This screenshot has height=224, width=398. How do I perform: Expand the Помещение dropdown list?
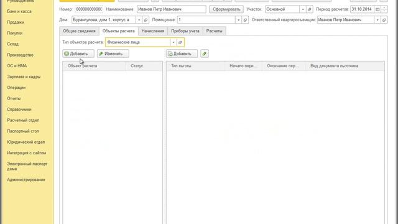pos(239,20)
